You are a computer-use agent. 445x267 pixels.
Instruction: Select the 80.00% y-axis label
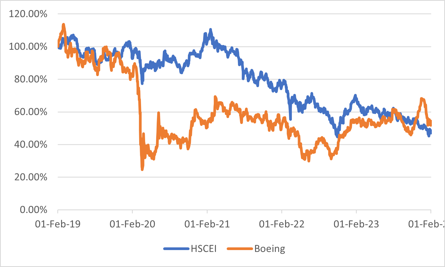coord(31,79)
